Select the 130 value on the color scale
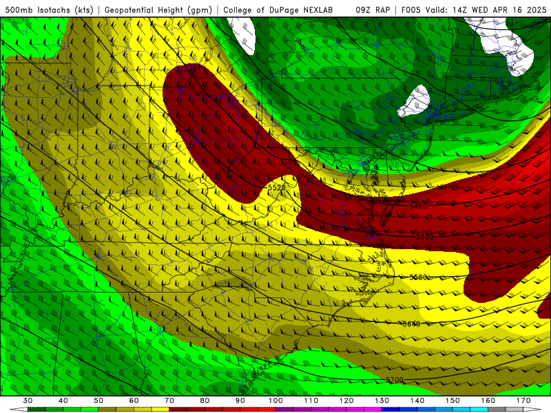This screenshot has height=413, width=551. [x=382, y=401]
